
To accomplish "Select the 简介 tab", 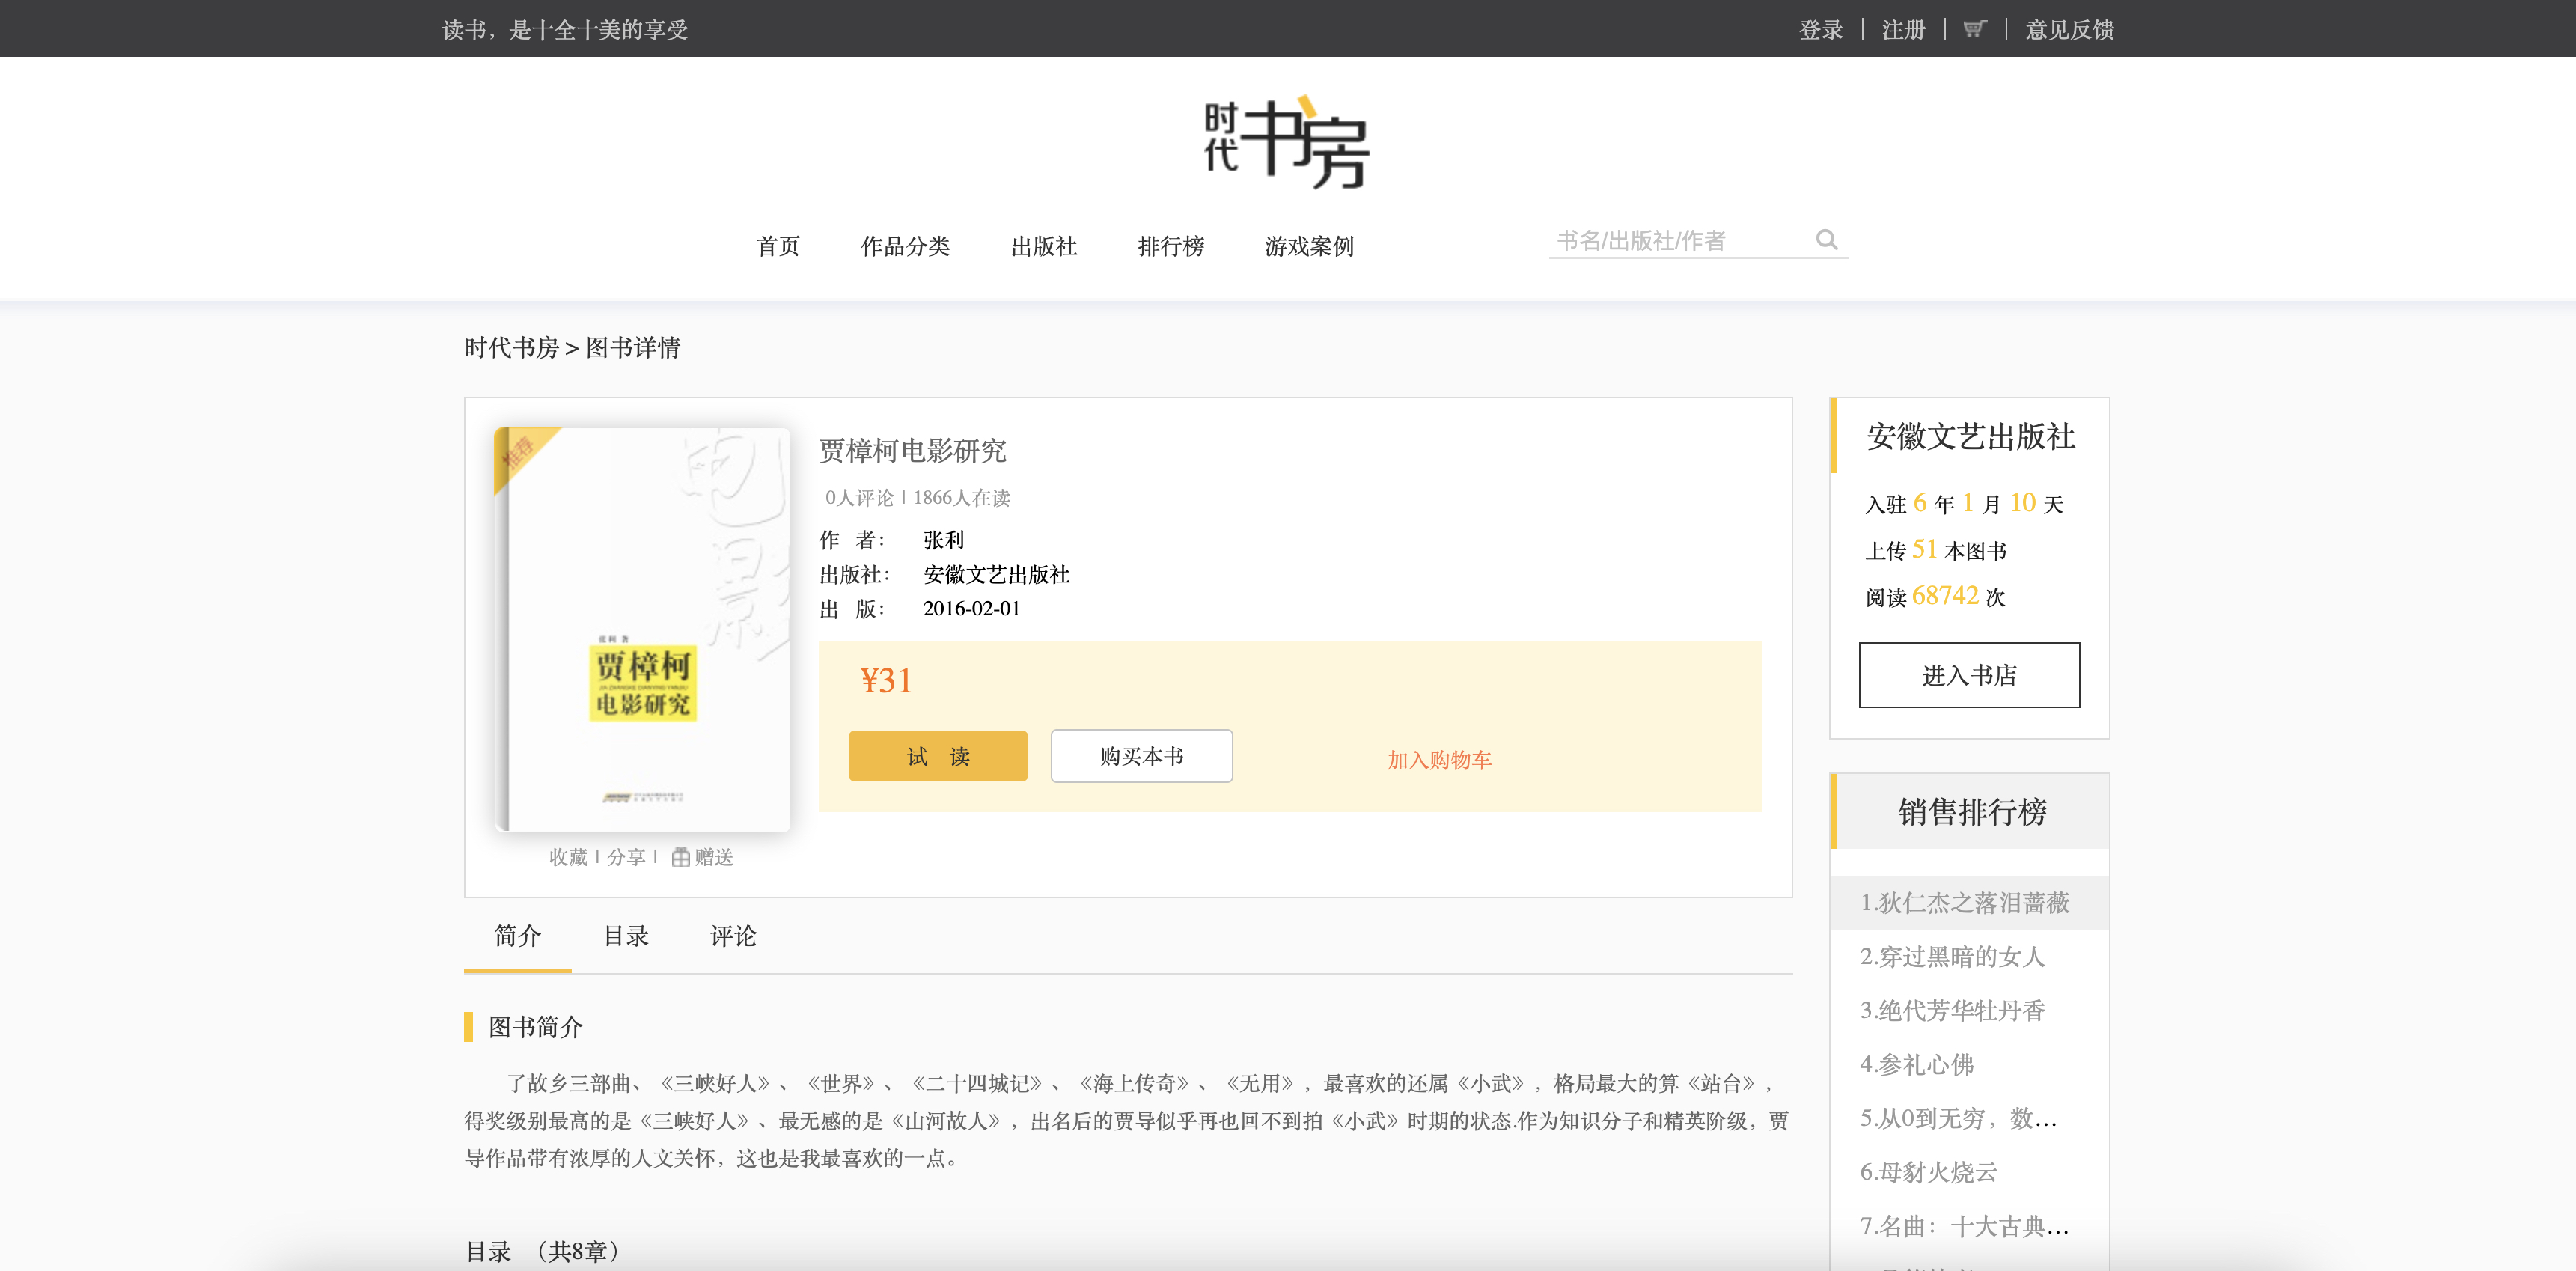I will point(518,936).
